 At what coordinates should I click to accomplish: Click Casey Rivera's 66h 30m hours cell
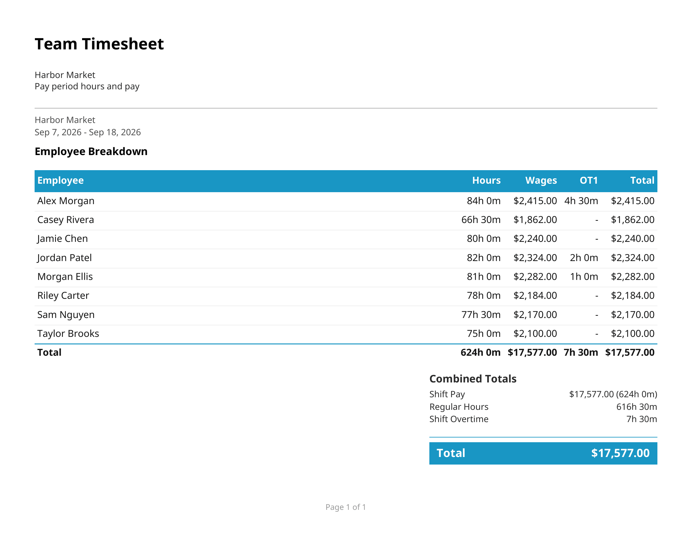point(481,220)
